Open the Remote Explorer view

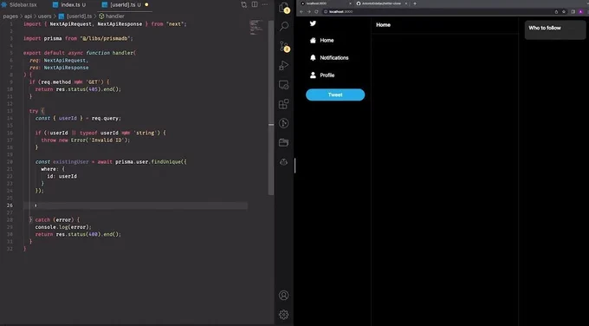(x=284, y=85)
